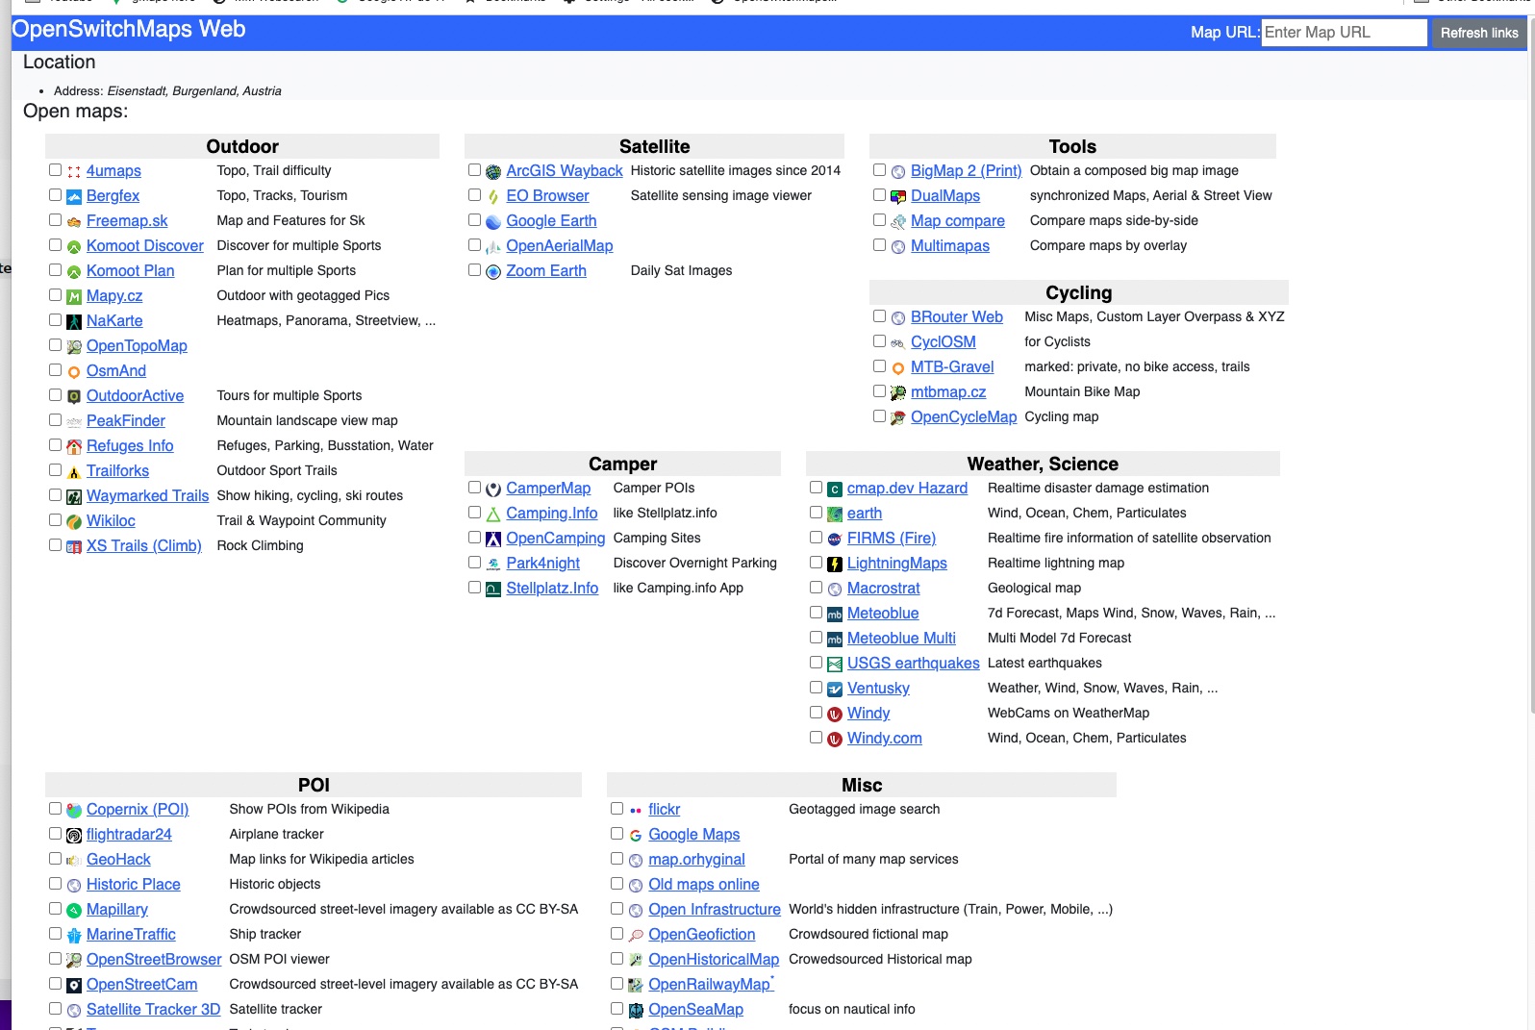Screen dimensions: 1535x1030
Task: Select the EO Browser checkbox
Action: tap(475, 194)
